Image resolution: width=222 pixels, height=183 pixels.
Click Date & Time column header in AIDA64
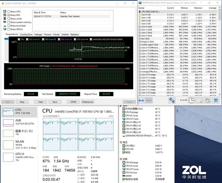point(46,12)
